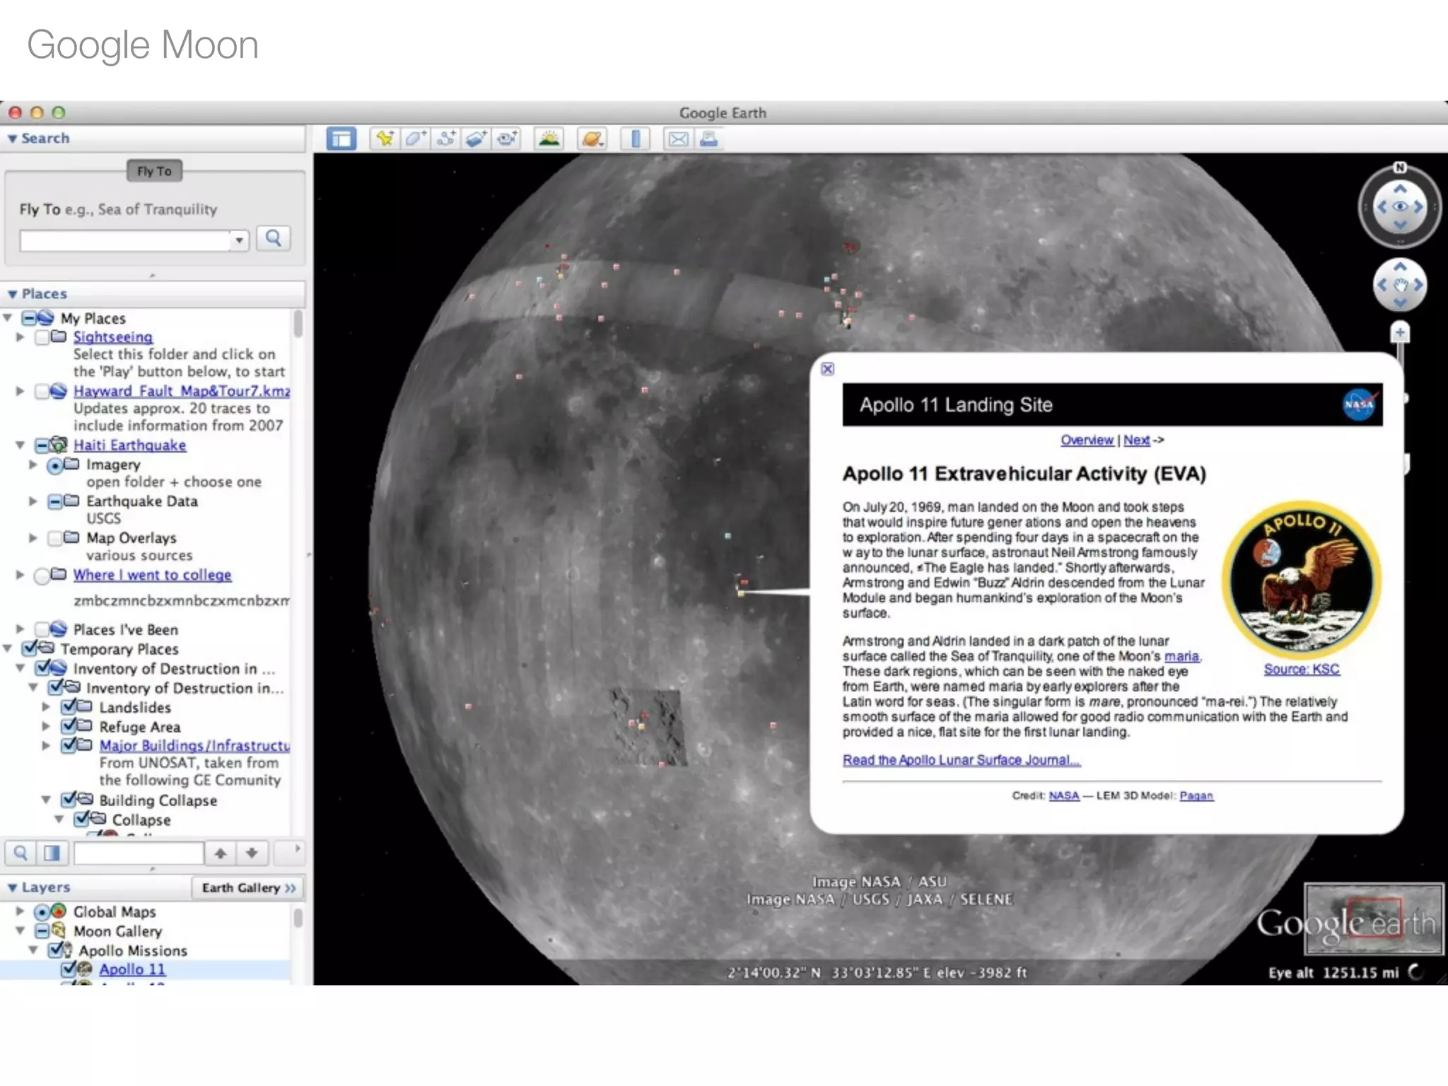This screenshot has width=1448, height=1086.
Task: Print the current view icon
Action: click(708, 139)
